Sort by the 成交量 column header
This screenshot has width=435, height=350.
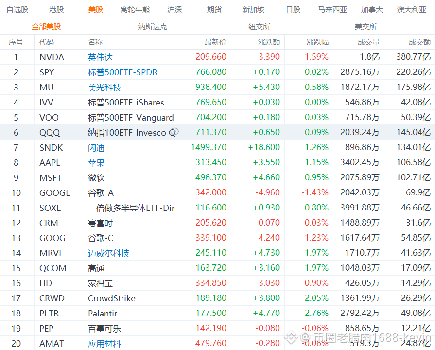point(368,42)
